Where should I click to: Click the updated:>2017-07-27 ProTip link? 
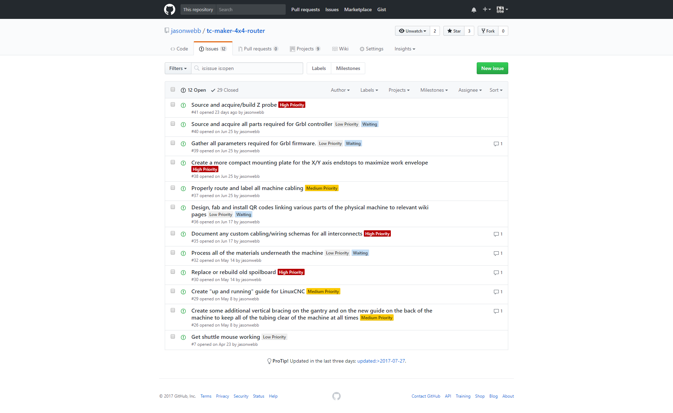[x=381, y=361]
